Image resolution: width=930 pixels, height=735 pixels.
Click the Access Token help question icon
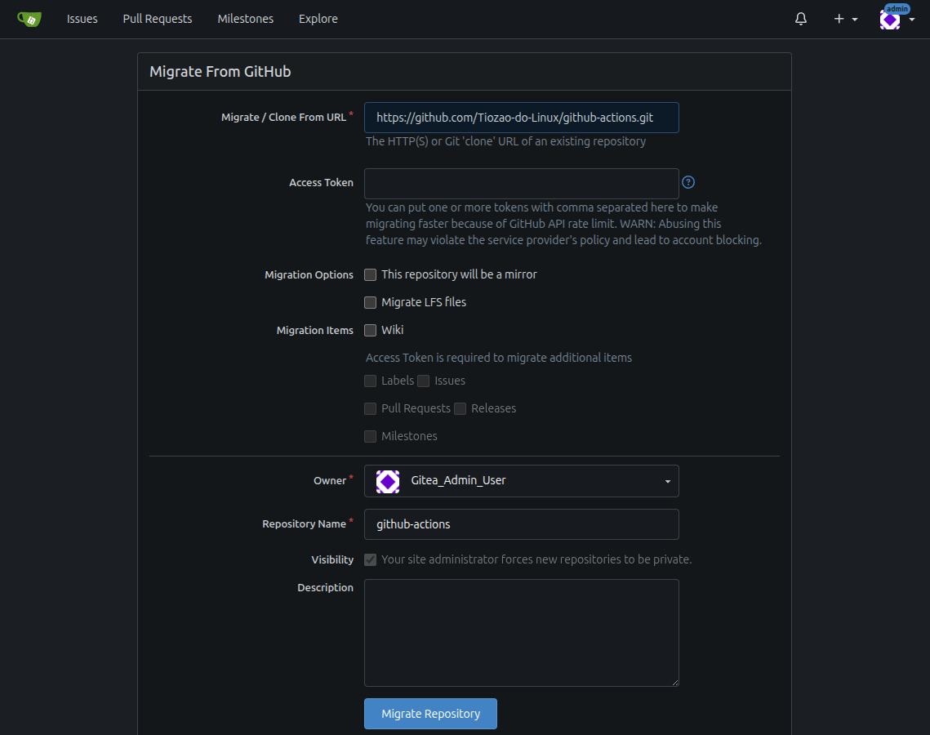pyautogui.click(x=688, y=182)
